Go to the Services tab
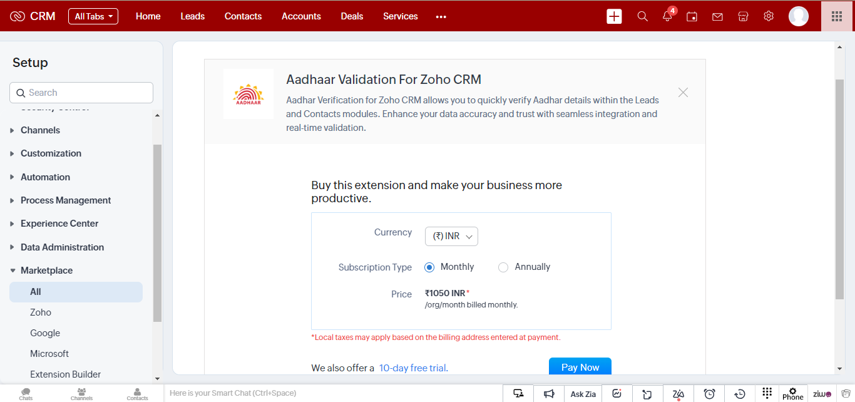 point(401,16)
